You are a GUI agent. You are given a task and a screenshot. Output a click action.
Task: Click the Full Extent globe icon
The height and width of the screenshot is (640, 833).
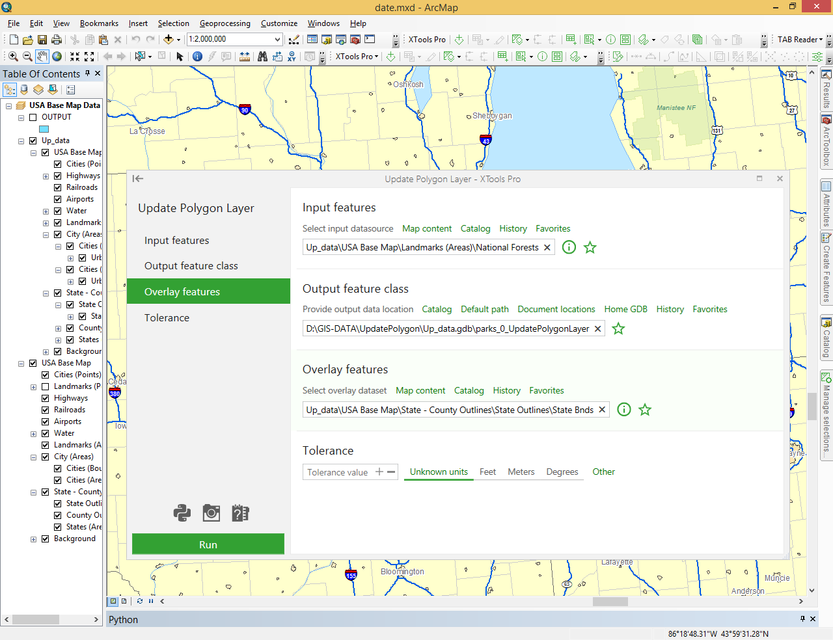click(57, 57)
